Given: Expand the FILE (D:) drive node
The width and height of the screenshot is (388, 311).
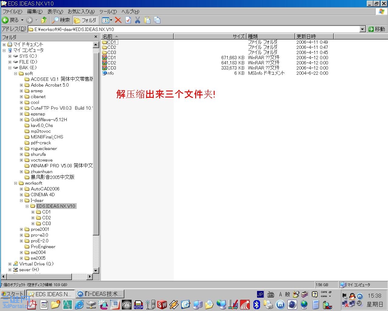Looking at the screenshot, I should 10,62.
